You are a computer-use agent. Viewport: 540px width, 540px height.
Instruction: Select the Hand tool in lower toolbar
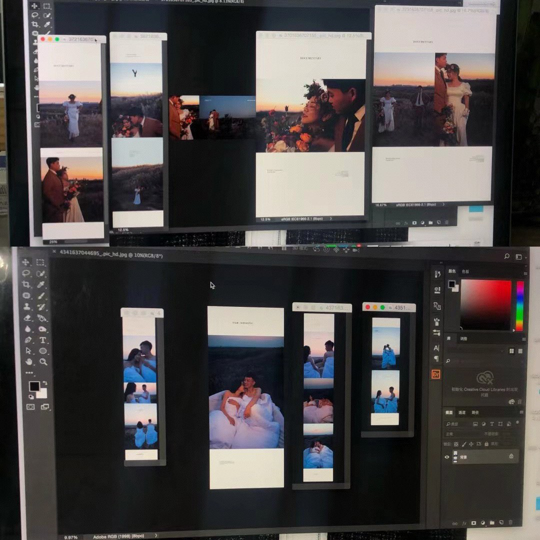point(28,361)
